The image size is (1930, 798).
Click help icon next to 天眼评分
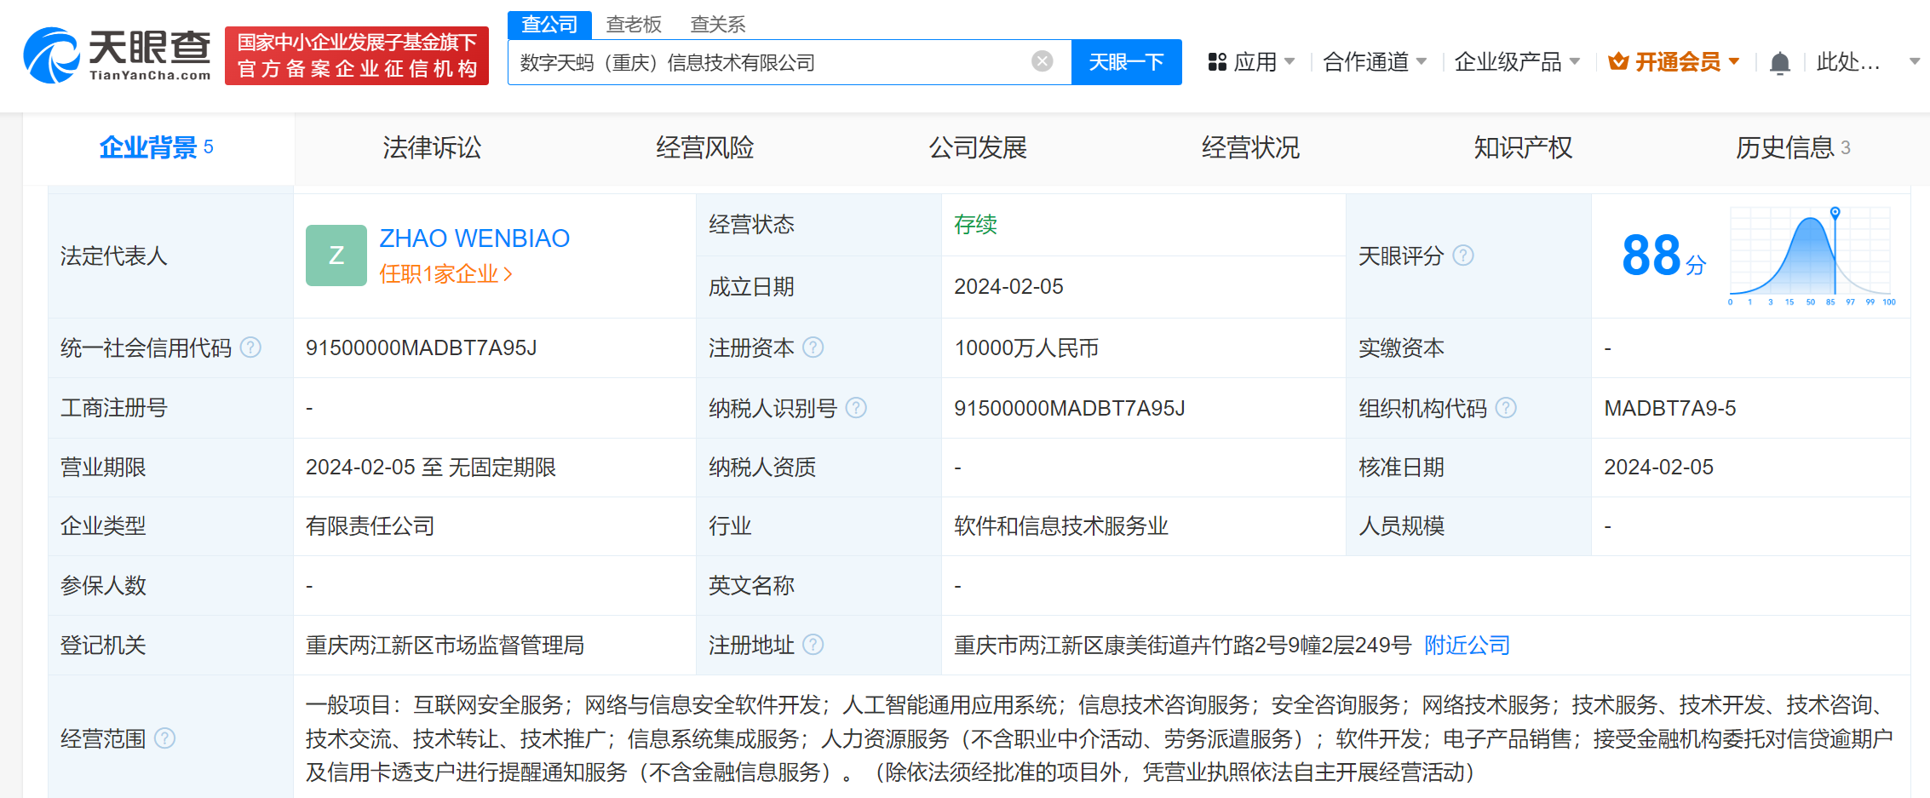(1462, 255)
